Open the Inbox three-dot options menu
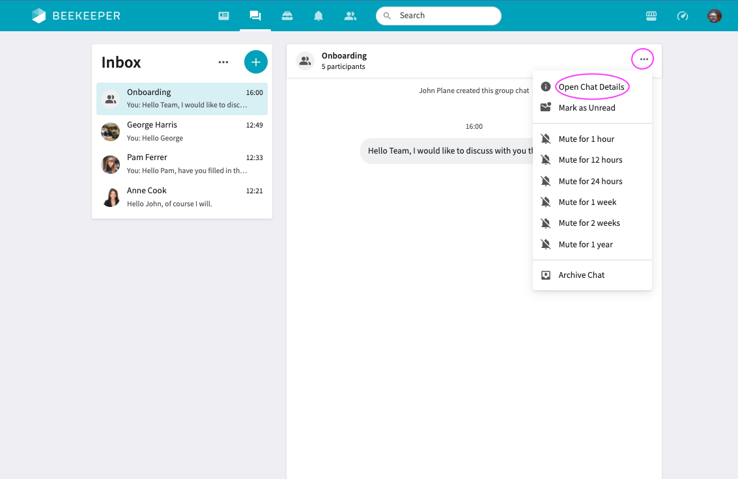Viewport: 738px width, 479px height. (x=223, y=62)
